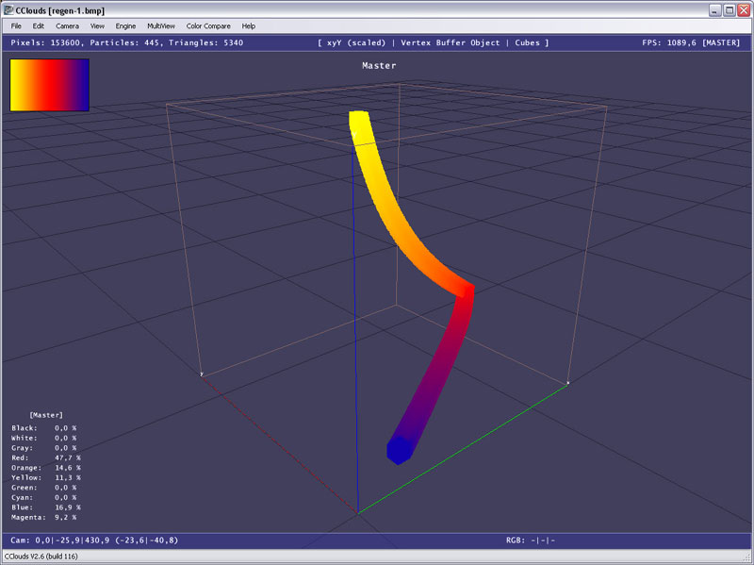Click the CClouds icon in the title bar
Image resolution: width=754 pixels, height=565 pixels.
coord(8,9)
